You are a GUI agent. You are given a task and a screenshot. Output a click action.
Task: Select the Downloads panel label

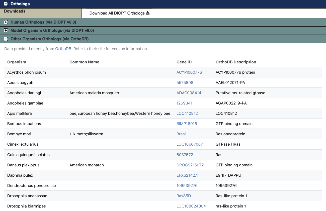coord(15,11)
